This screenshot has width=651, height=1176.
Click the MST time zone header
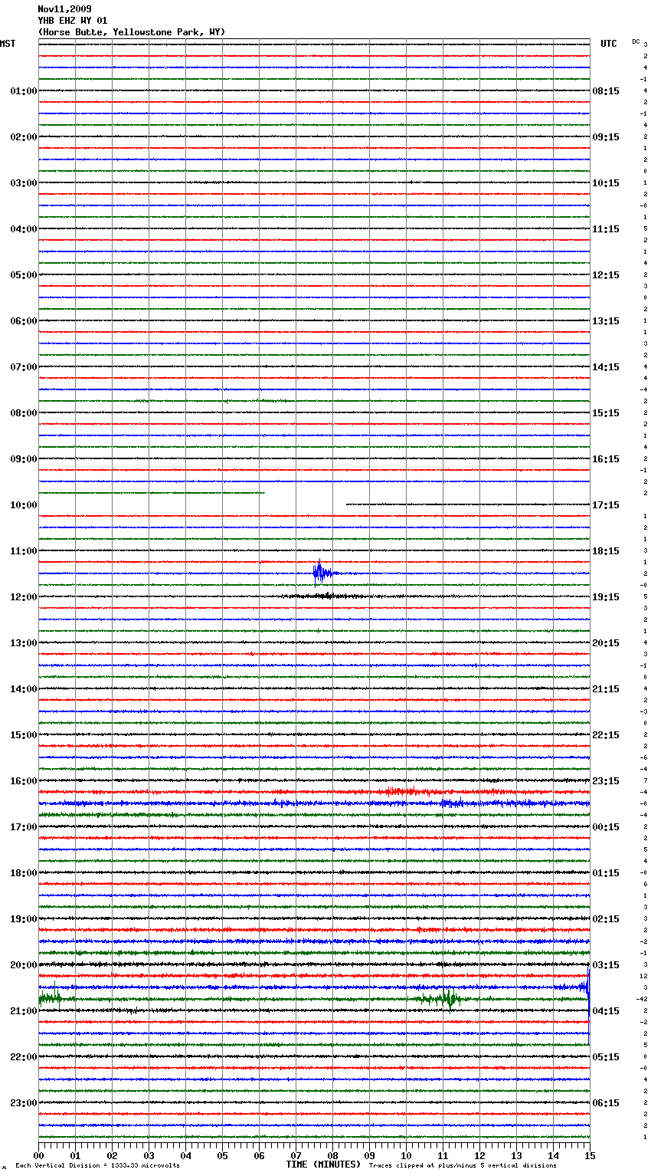coord(8,44)
